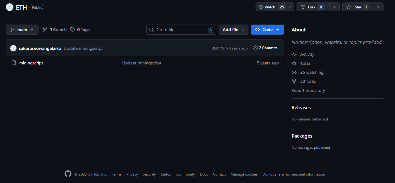This screenshot has height=183, width=395.
Task: Open the footer Community link
Action: coord(185,174)
